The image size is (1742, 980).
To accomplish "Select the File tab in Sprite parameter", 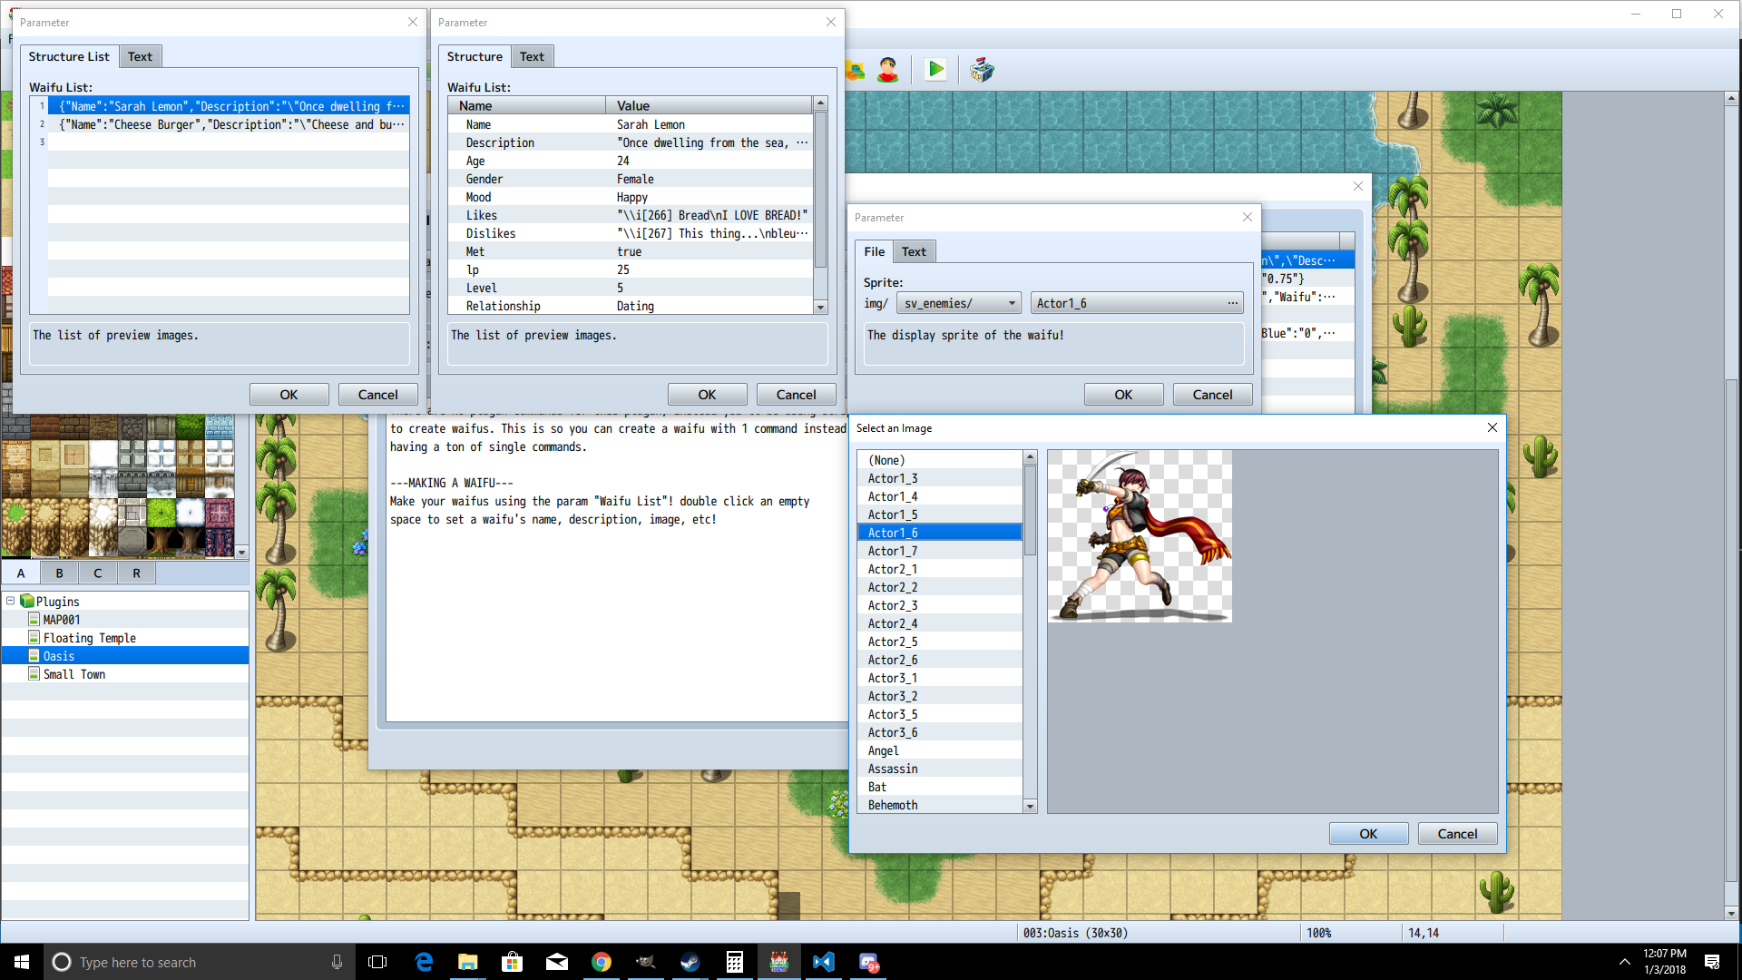I will click(874, 251).
